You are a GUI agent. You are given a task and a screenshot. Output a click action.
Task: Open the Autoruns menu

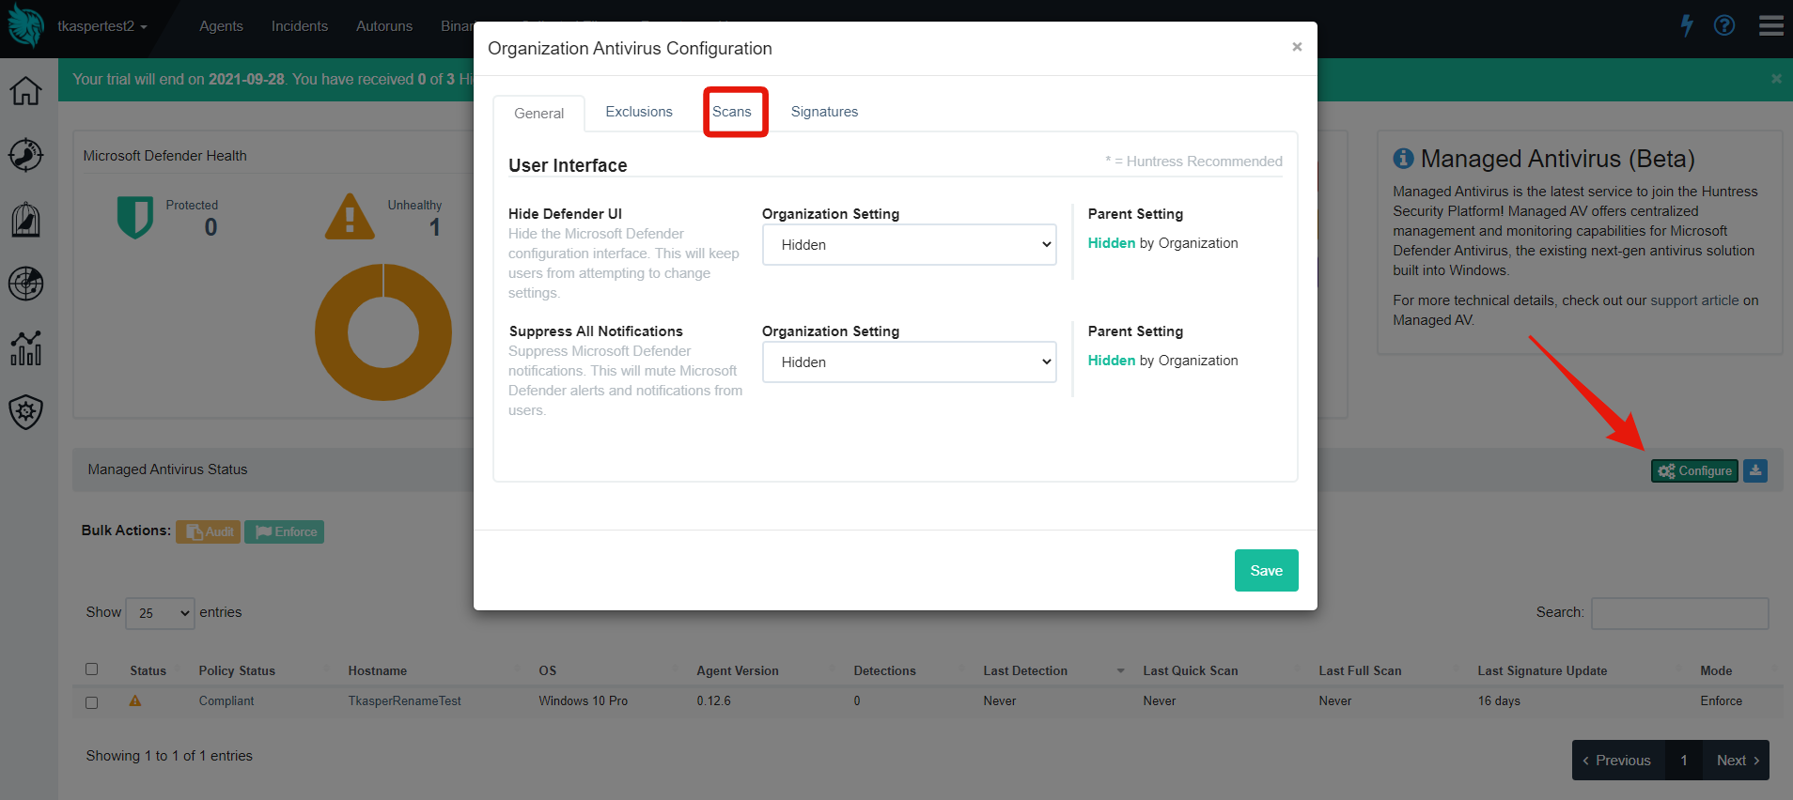tap(384, 26)
